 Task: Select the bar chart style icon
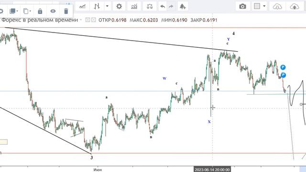(97, 6)
